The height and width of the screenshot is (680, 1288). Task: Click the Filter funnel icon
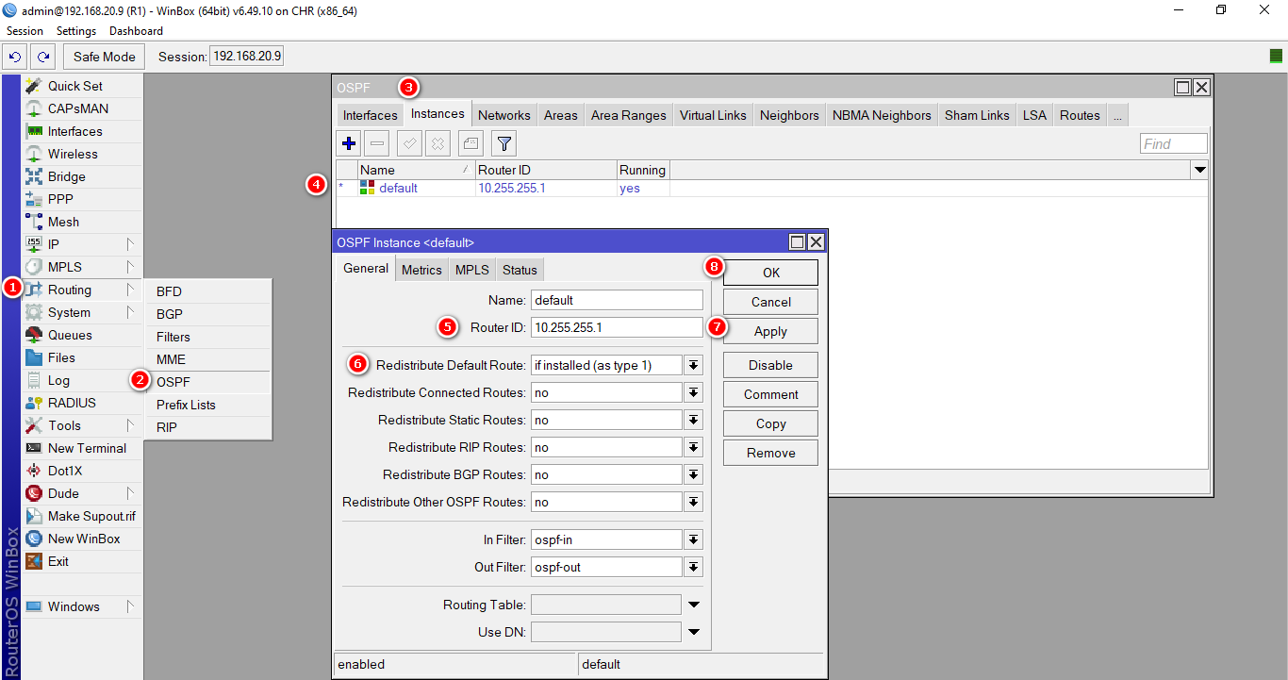click(504, 143)
